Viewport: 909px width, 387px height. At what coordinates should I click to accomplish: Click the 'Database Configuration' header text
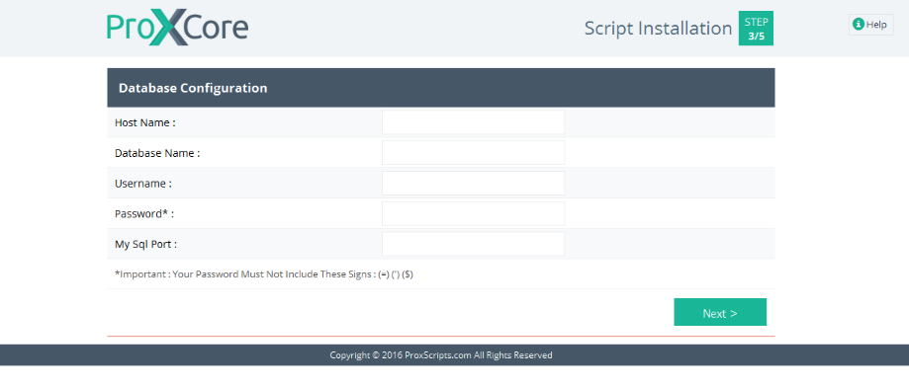[x=193, y=89]
